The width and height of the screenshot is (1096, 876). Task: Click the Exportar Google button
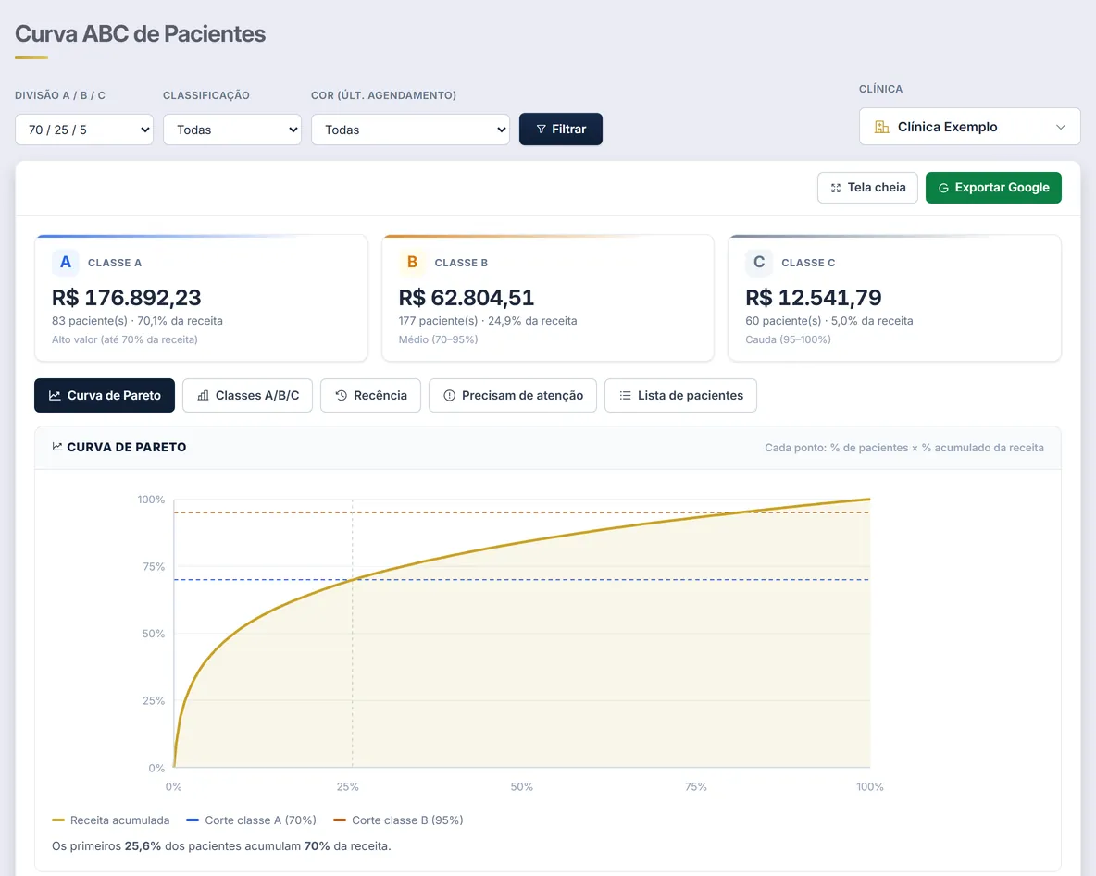[993, 188]
